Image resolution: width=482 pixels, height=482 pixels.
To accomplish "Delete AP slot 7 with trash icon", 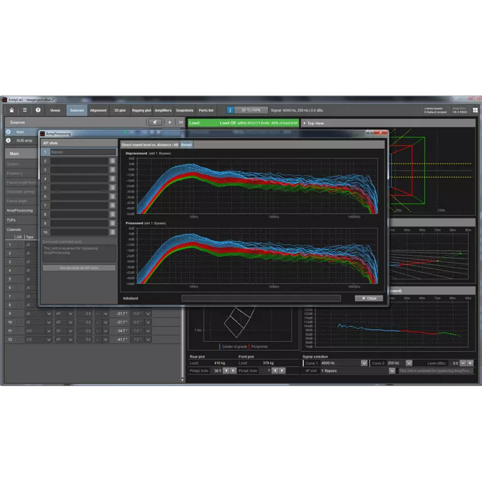I will pos(112,205).
